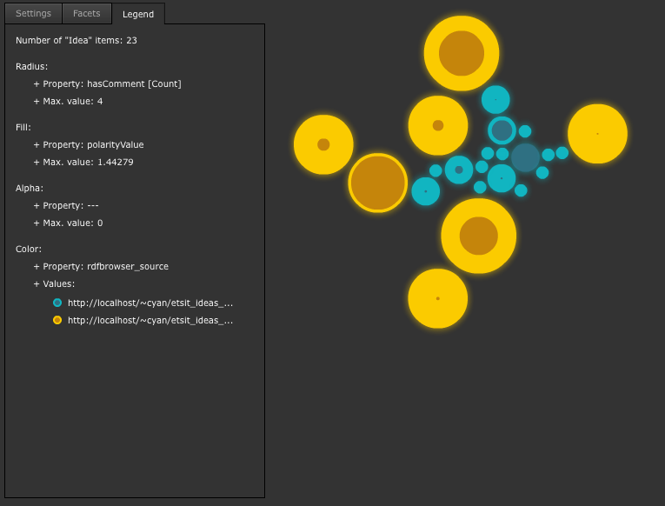The height and width of the screenshot is (506, 665).
Task: Click the second source URL next to yellow swatch
Action: point(150,320)
